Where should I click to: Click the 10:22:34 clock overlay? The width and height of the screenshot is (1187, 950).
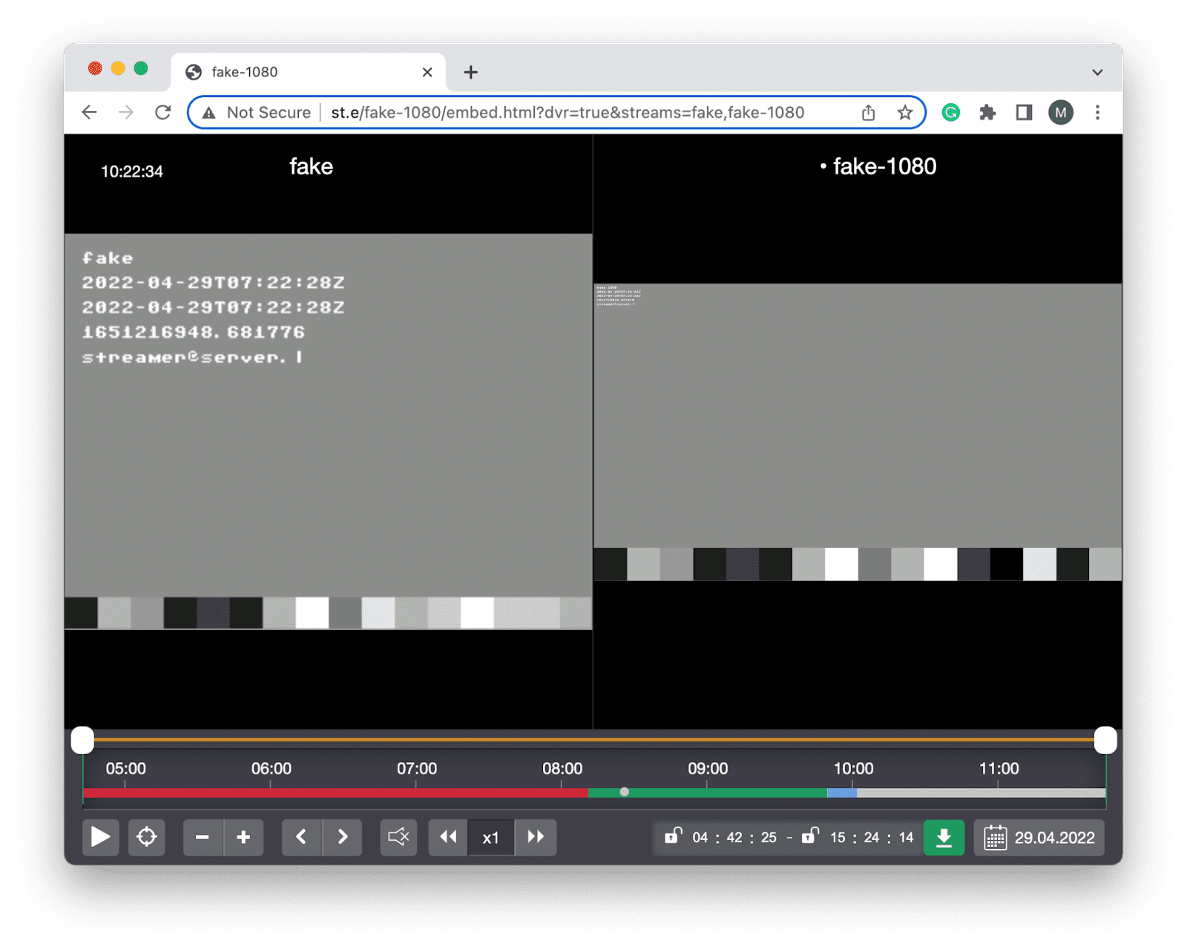click(132, 171)
